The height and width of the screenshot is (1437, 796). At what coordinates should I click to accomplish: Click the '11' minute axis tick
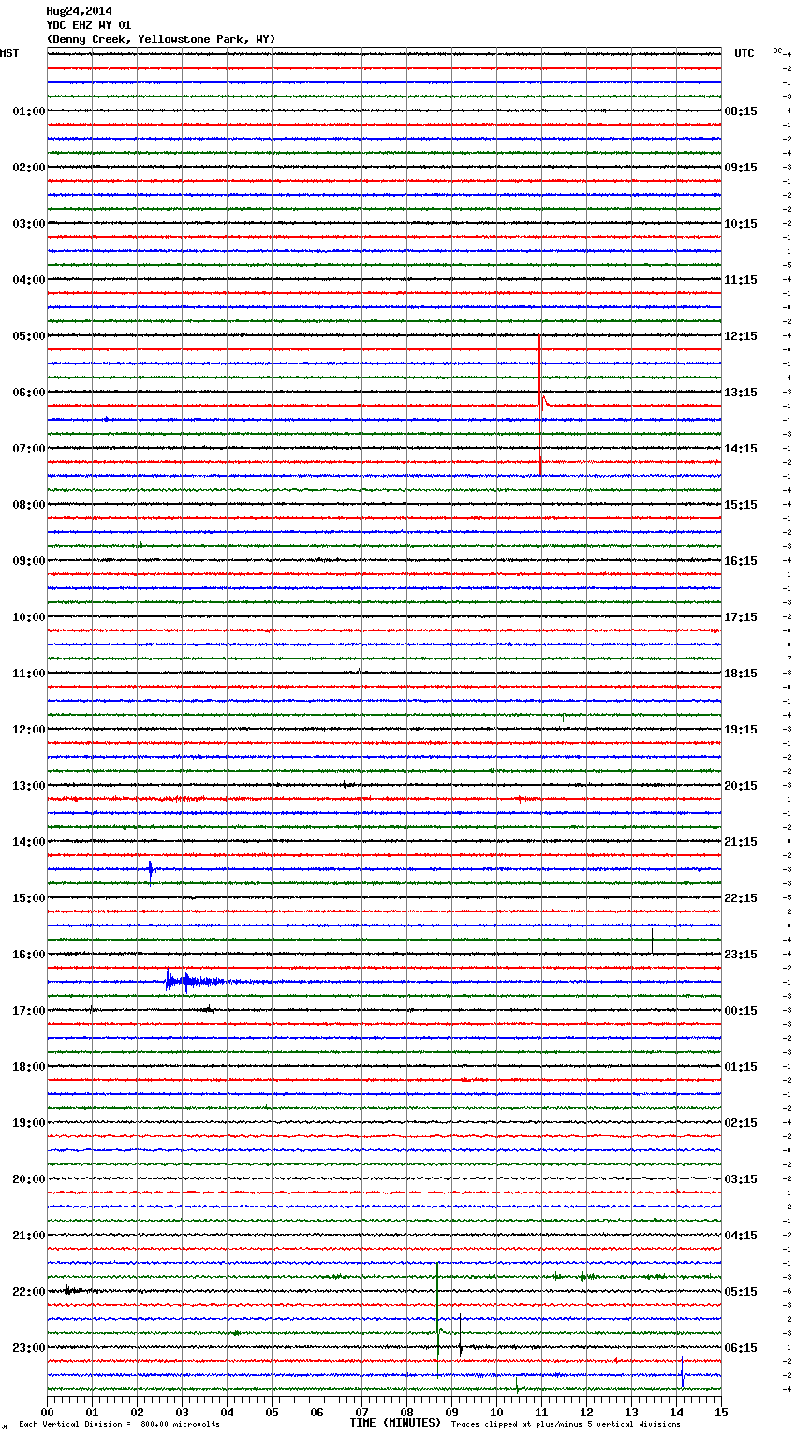click(541, 1412)
